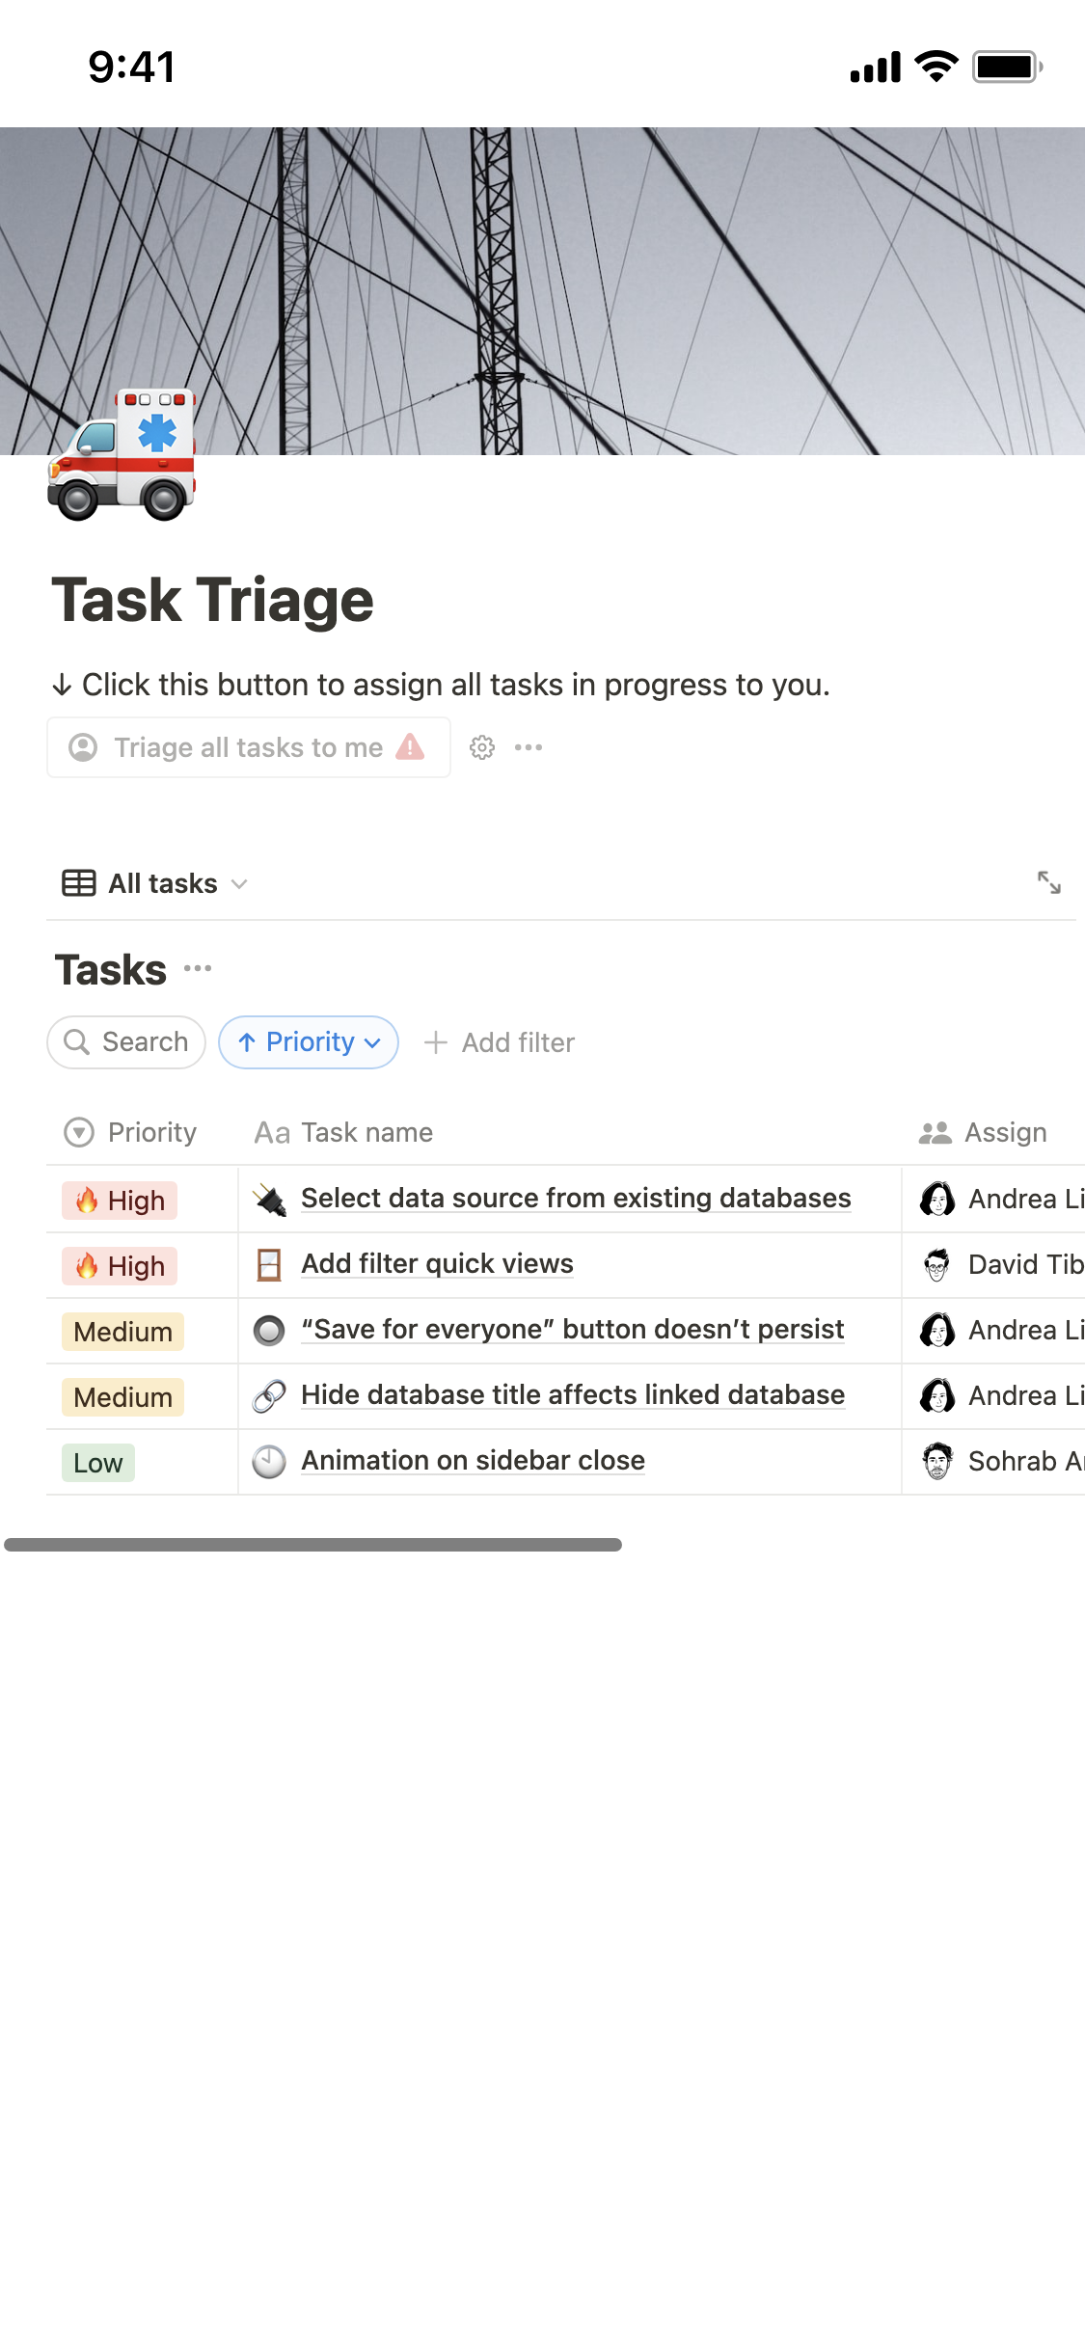Open the button settings gear icon
This screenshot has width=1085, height=2349.
point(482,747)
